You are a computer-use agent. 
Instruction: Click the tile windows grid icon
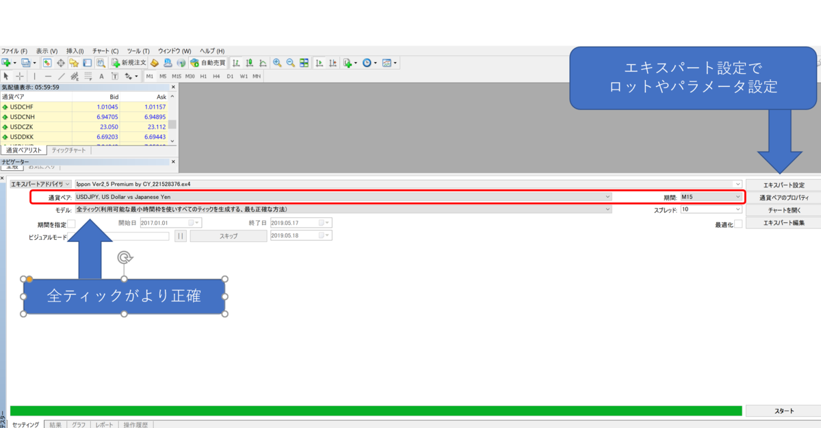304,63
